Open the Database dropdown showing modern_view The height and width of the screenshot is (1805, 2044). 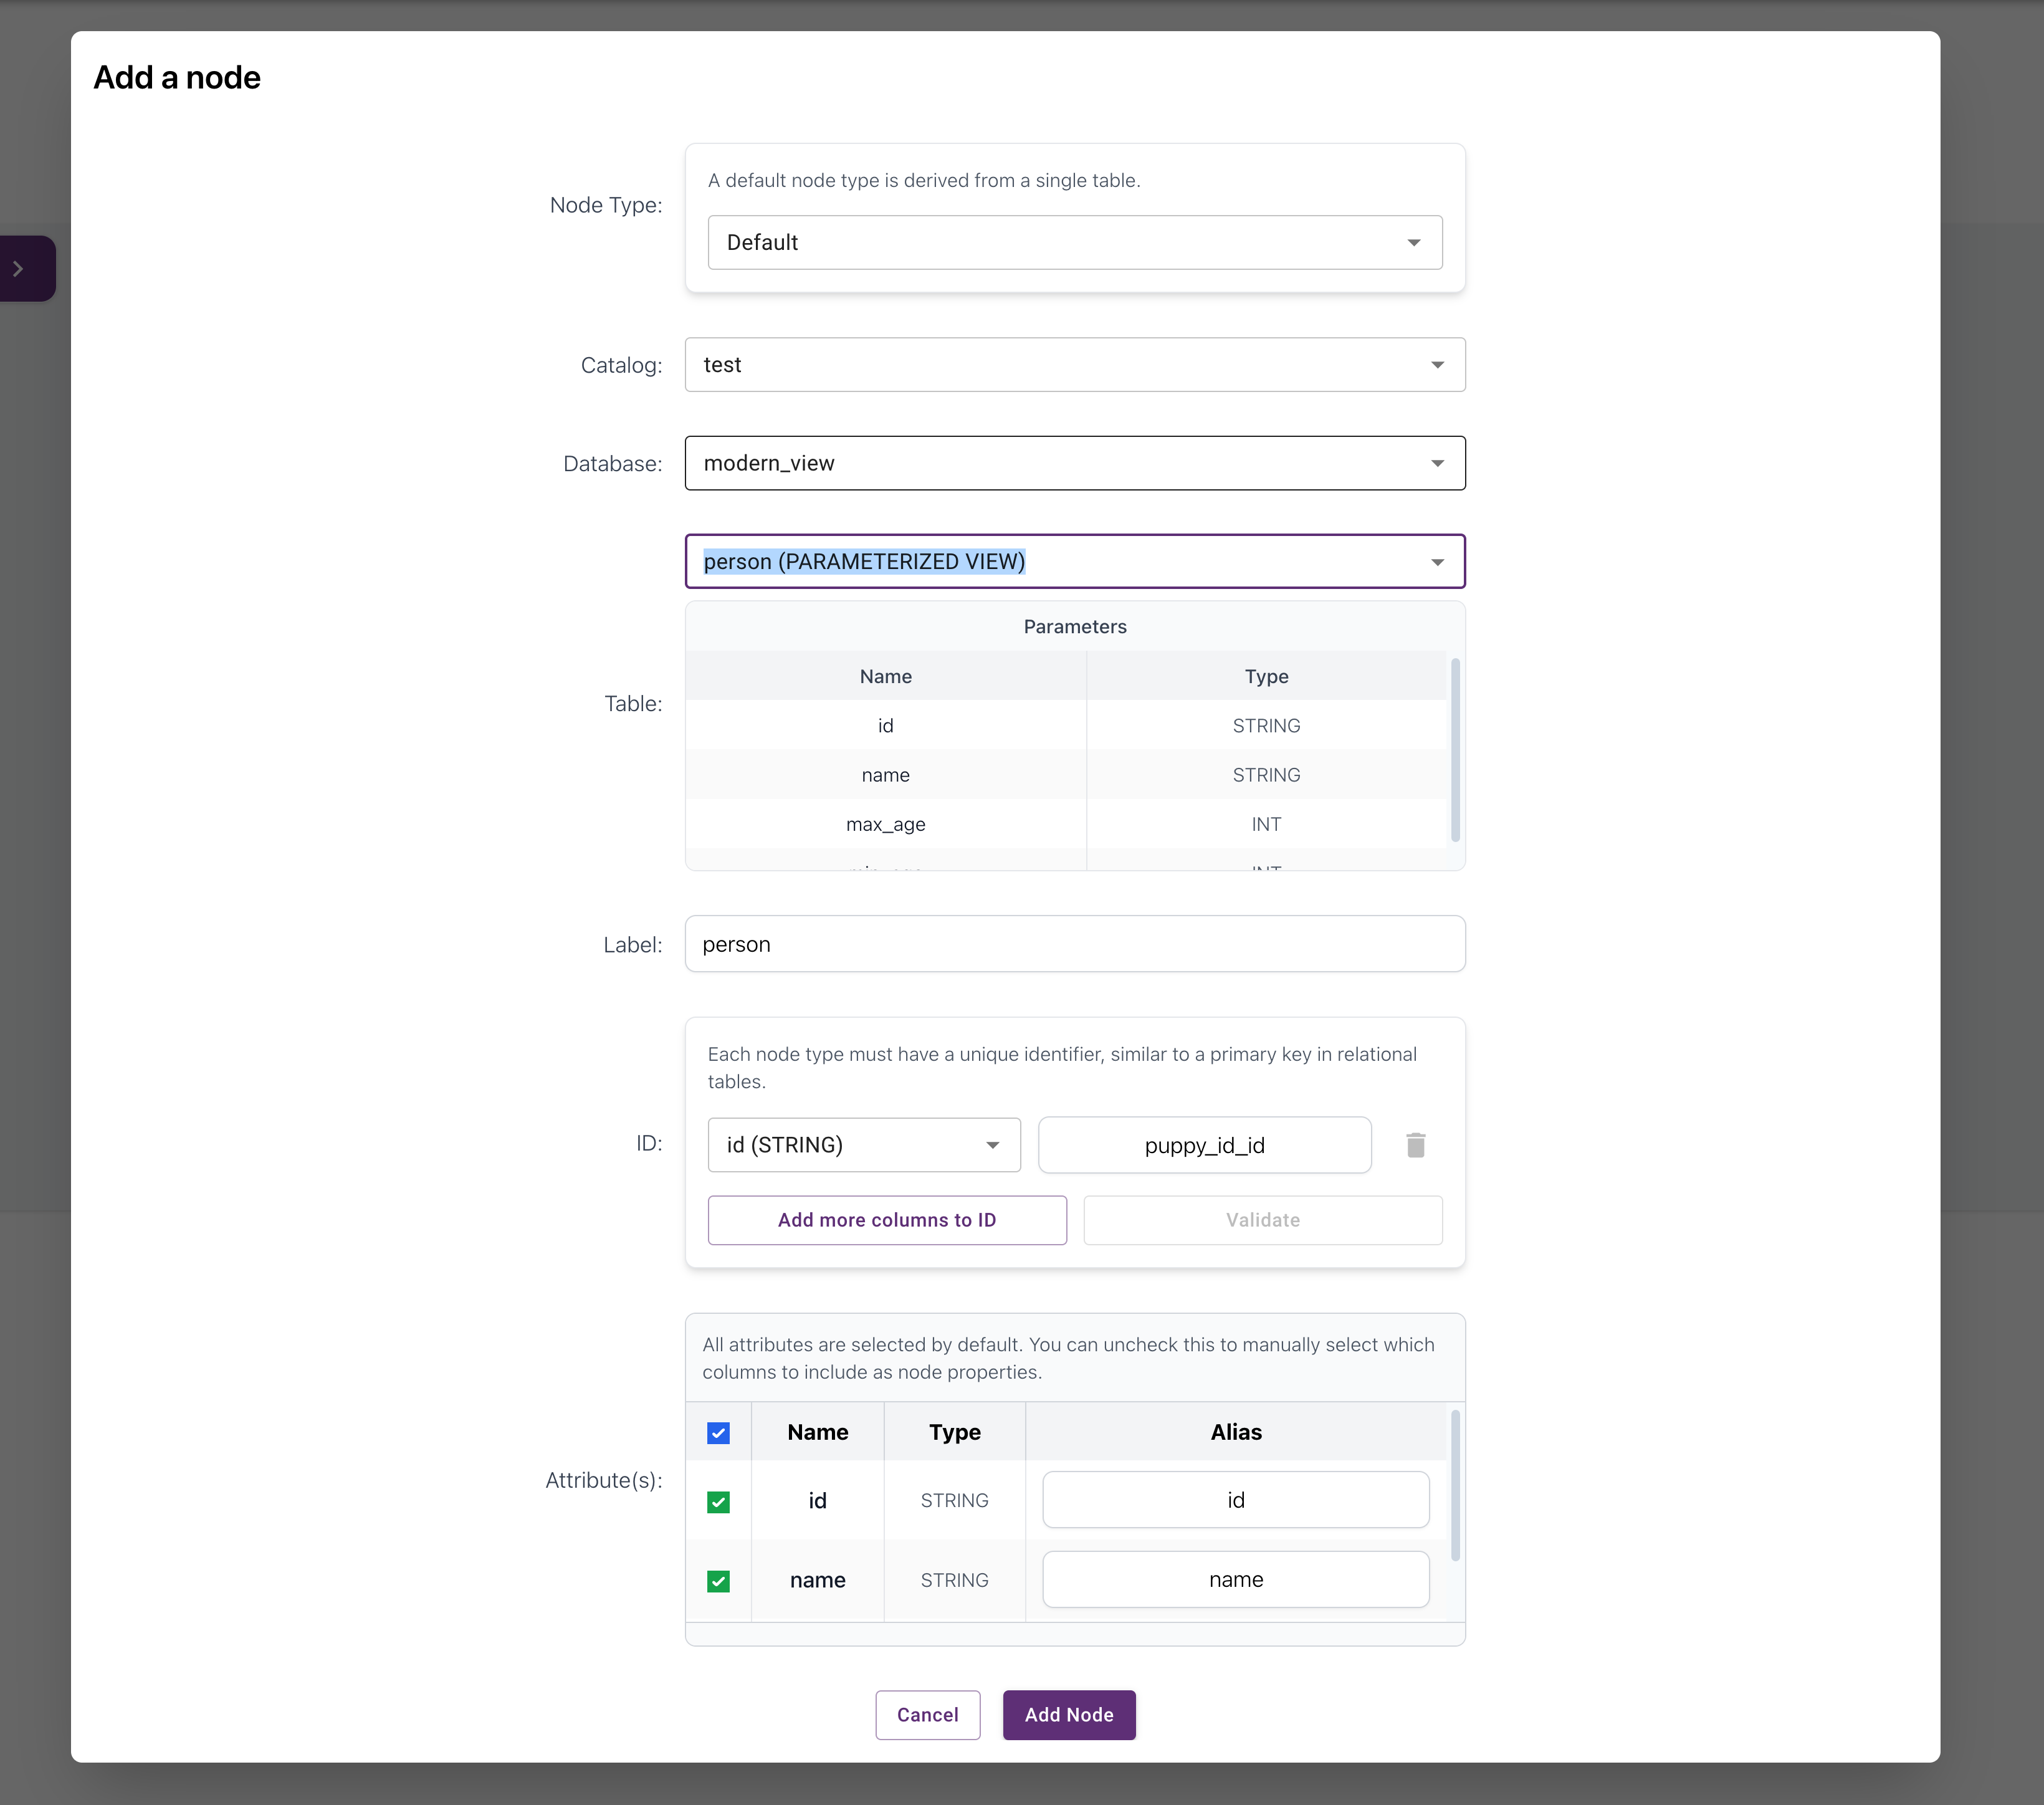tap(1075, 463)
